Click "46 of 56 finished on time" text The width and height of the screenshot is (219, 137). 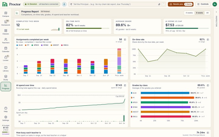coord(76,31)
